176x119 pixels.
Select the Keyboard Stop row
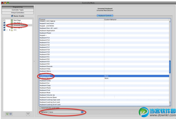(x=104, y=76)
